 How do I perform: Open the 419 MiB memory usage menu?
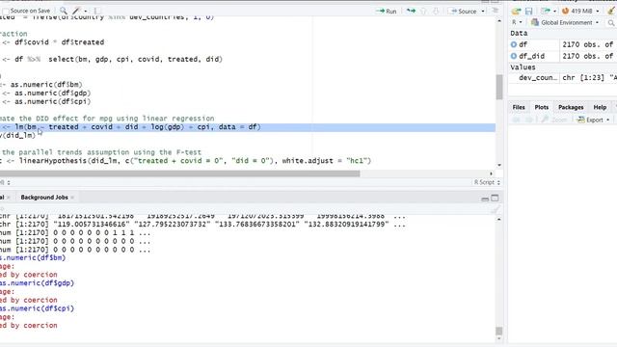[580, 11]
